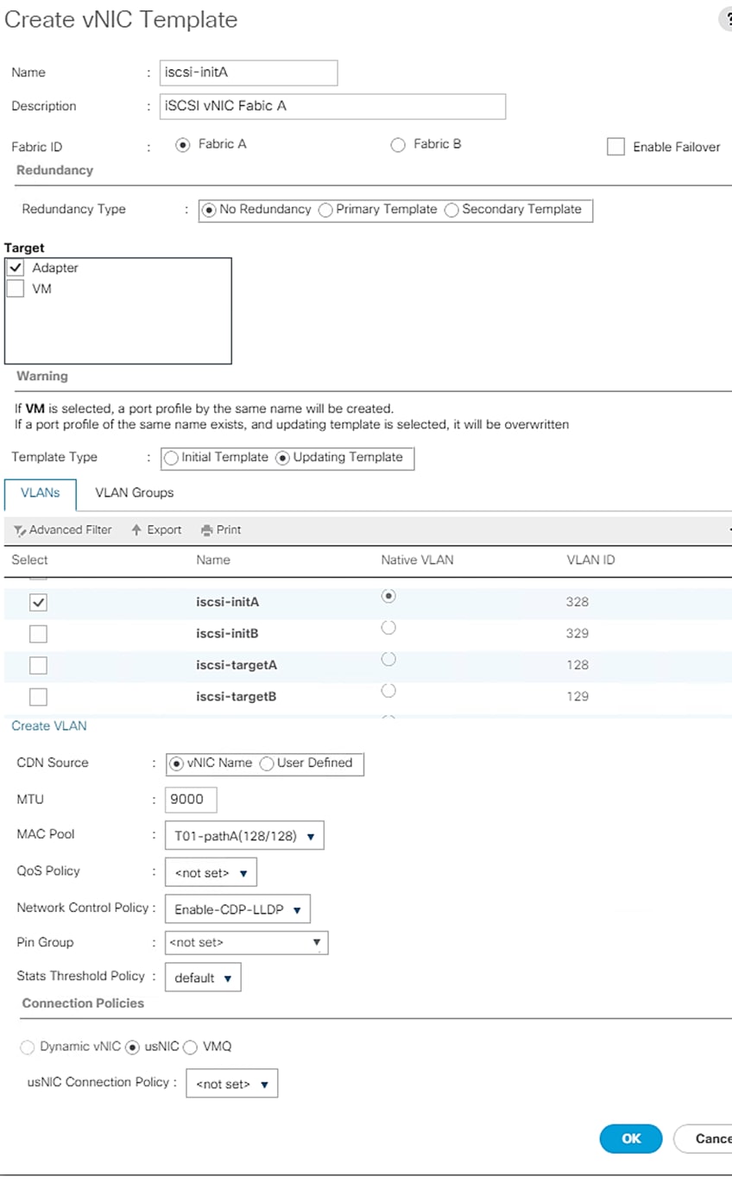Open the MAC Pool dropdown
This screenshot has width=732, height=1184.
[244, 836]
